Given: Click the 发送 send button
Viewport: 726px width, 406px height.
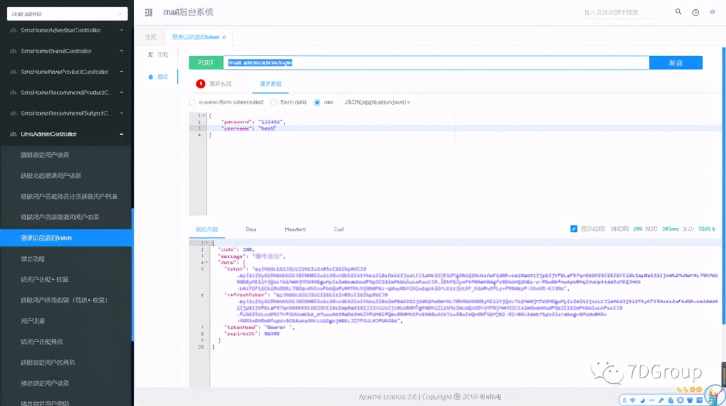Looking at the screenshot, I should coord(676,62).
